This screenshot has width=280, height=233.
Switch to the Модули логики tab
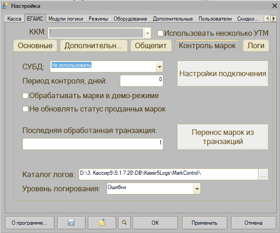(x=66, y=19)
